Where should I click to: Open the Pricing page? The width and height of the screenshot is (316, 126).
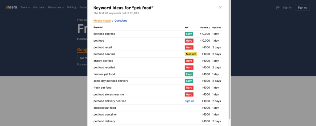(72, 7)
